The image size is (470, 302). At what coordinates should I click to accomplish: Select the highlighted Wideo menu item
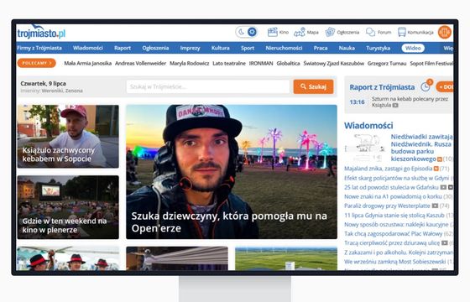click(413, 48)
